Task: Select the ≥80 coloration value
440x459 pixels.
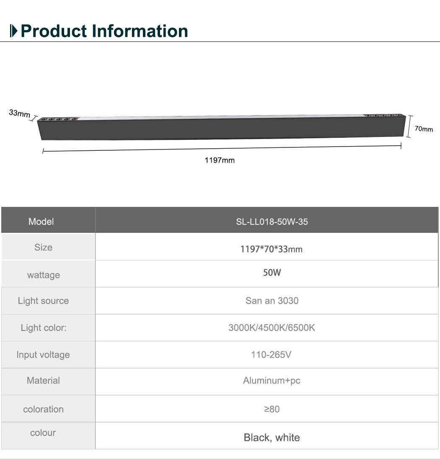Action: coord(272,409)
